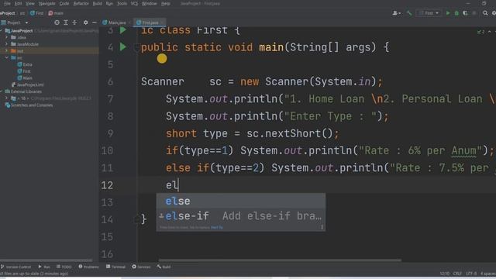The image size is (496, 279).
Task: Start debugging with the green bug icon
Action: click(x=456, y=13)
